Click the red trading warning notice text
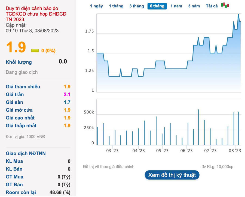245x197 pixels. [x=36, y=14]
